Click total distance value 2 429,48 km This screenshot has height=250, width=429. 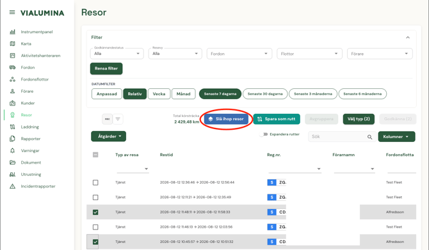[186, 122]
